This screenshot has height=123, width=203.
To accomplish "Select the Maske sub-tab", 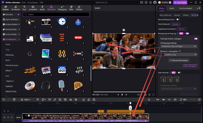I will click(x=177, y=15).
